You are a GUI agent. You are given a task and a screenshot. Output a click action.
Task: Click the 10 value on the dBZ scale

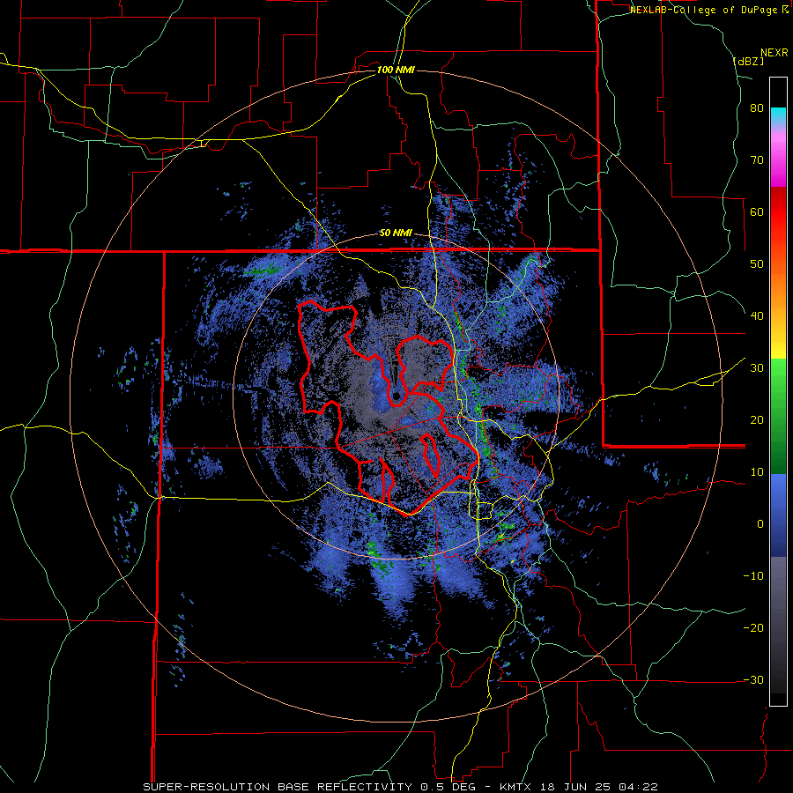click(x=757, y=472)
